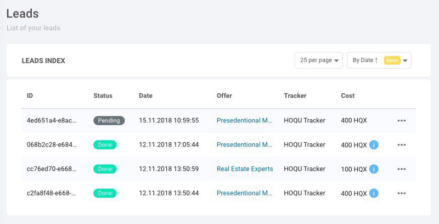This screenshot has width=439, height=224.
Task: Open three-dot menu for lead 4ed651a4-e8ac
Action: pos(402,121)
